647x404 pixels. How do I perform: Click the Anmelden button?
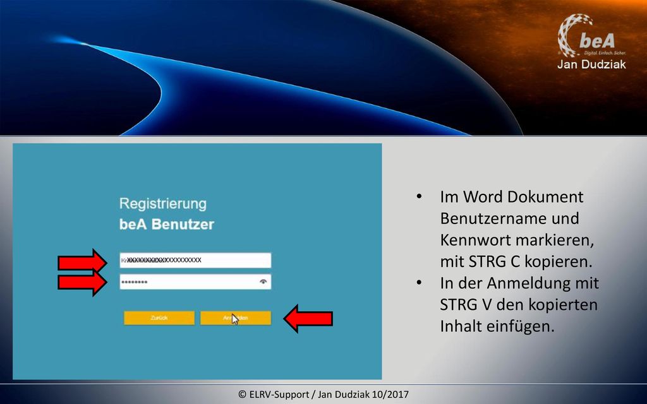(236, 318)
